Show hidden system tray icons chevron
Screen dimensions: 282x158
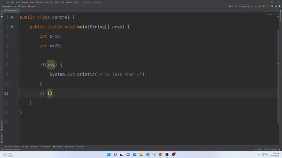click(259, 154)
